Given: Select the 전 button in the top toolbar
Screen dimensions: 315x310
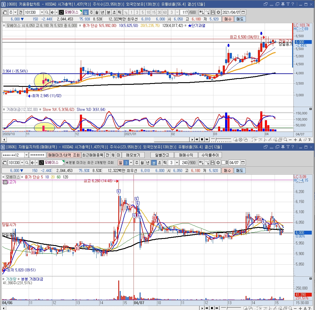Looking at the screenshot, I should pos(21,13).
